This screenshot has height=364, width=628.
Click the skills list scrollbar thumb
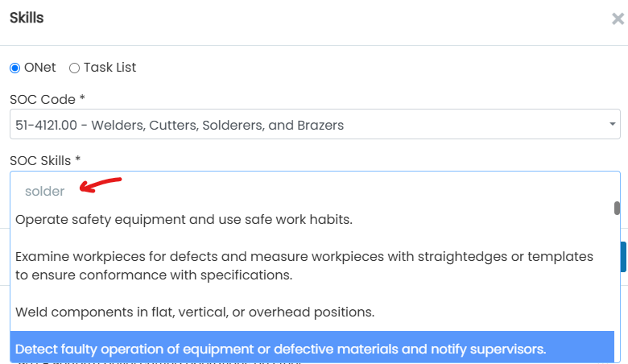click(x=617, y=209)
